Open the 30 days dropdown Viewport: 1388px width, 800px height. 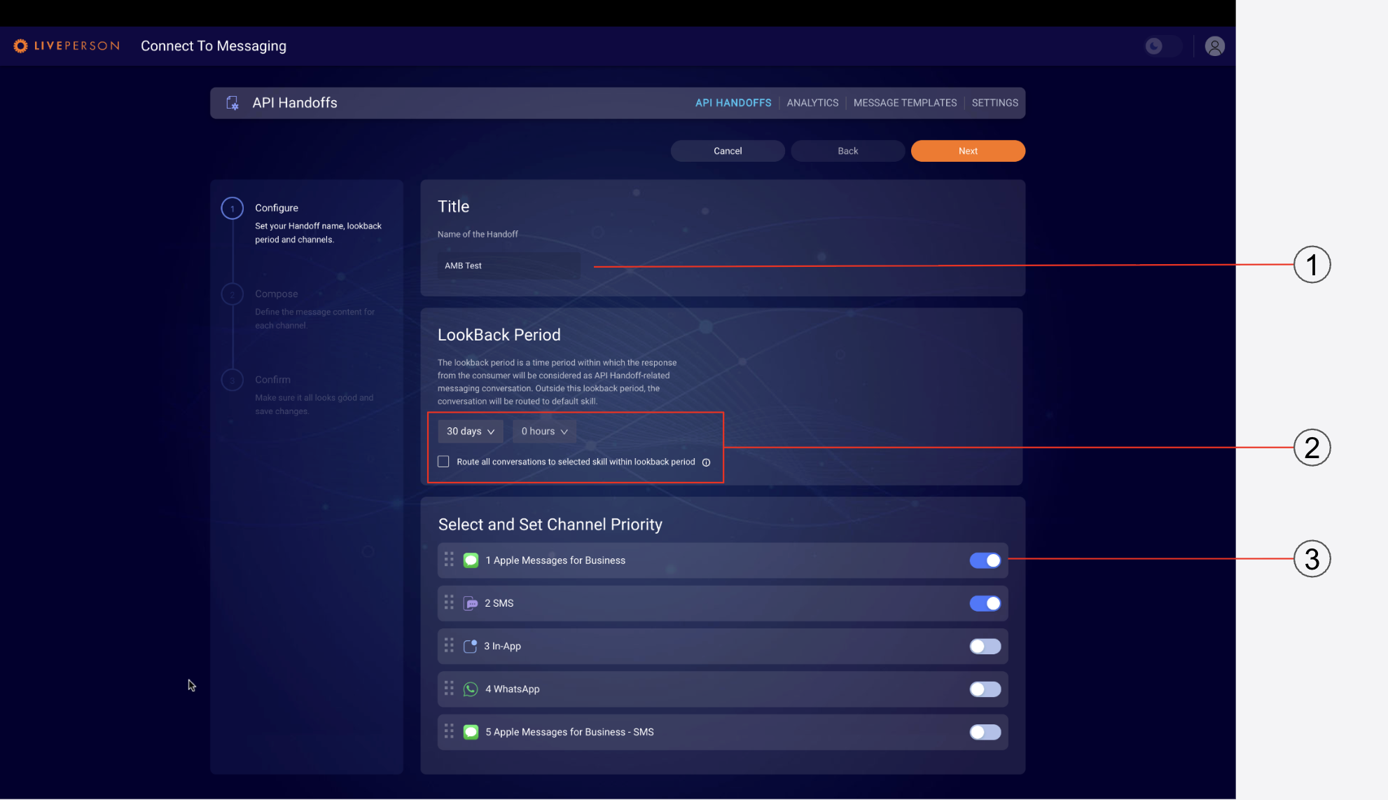(470, 432)
